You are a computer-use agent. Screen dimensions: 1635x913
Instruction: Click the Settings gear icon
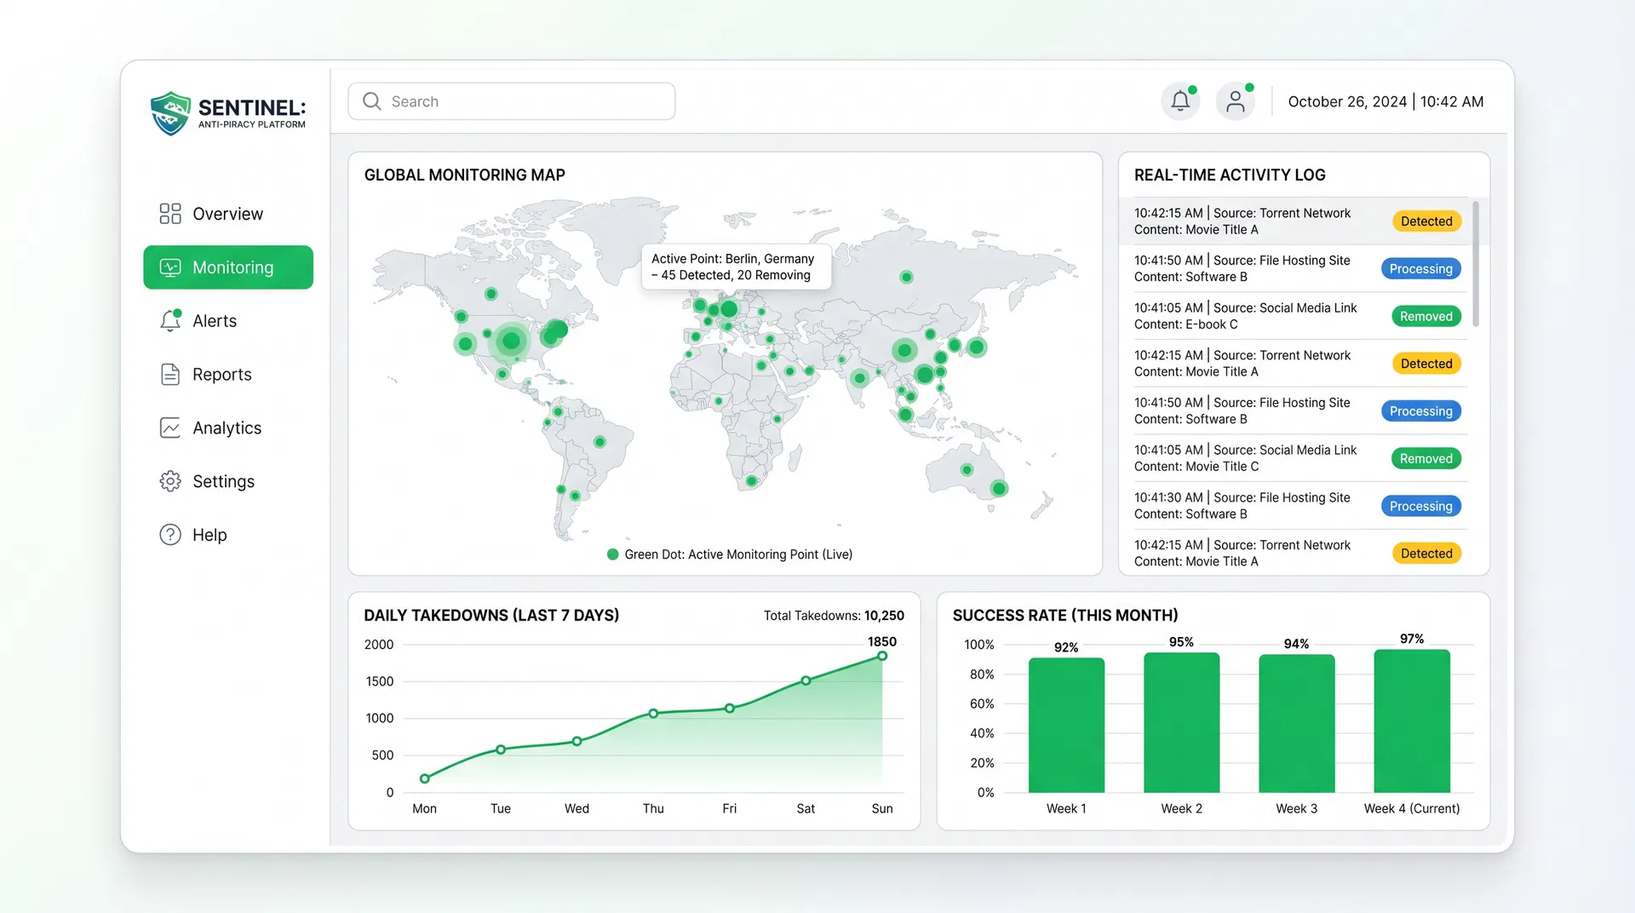170,482
